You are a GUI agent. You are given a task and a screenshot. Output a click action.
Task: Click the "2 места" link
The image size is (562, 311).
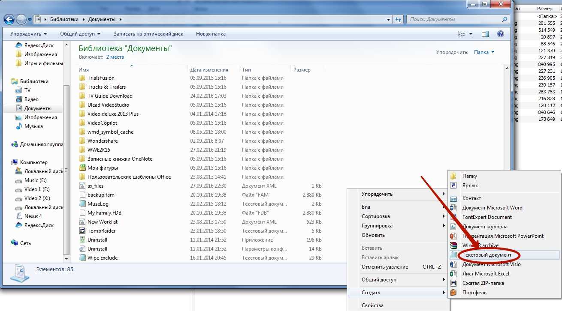pos(115,57)
